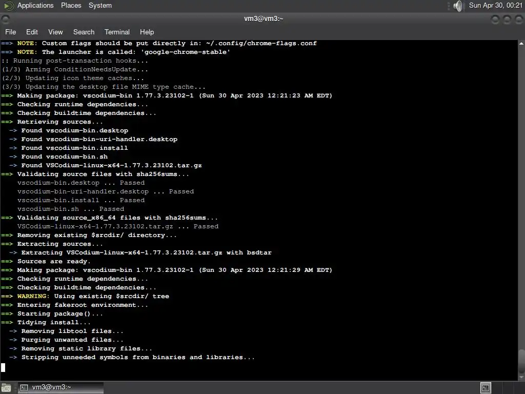Click 'Found vscodium-bin-uri-handler.desktop' line
Screen dimensions: 525x394
(93, 139)
